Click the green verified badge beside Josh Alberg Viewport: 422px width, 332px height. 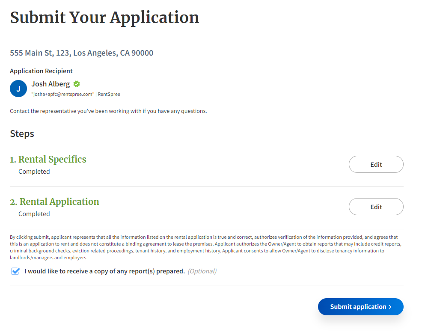point(76,84)
